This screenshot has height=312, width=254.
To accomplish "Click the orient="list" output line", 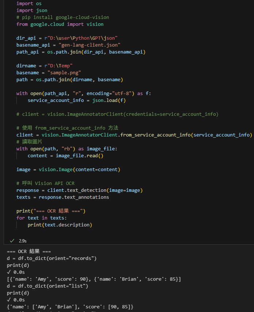I will click(47, 286).
